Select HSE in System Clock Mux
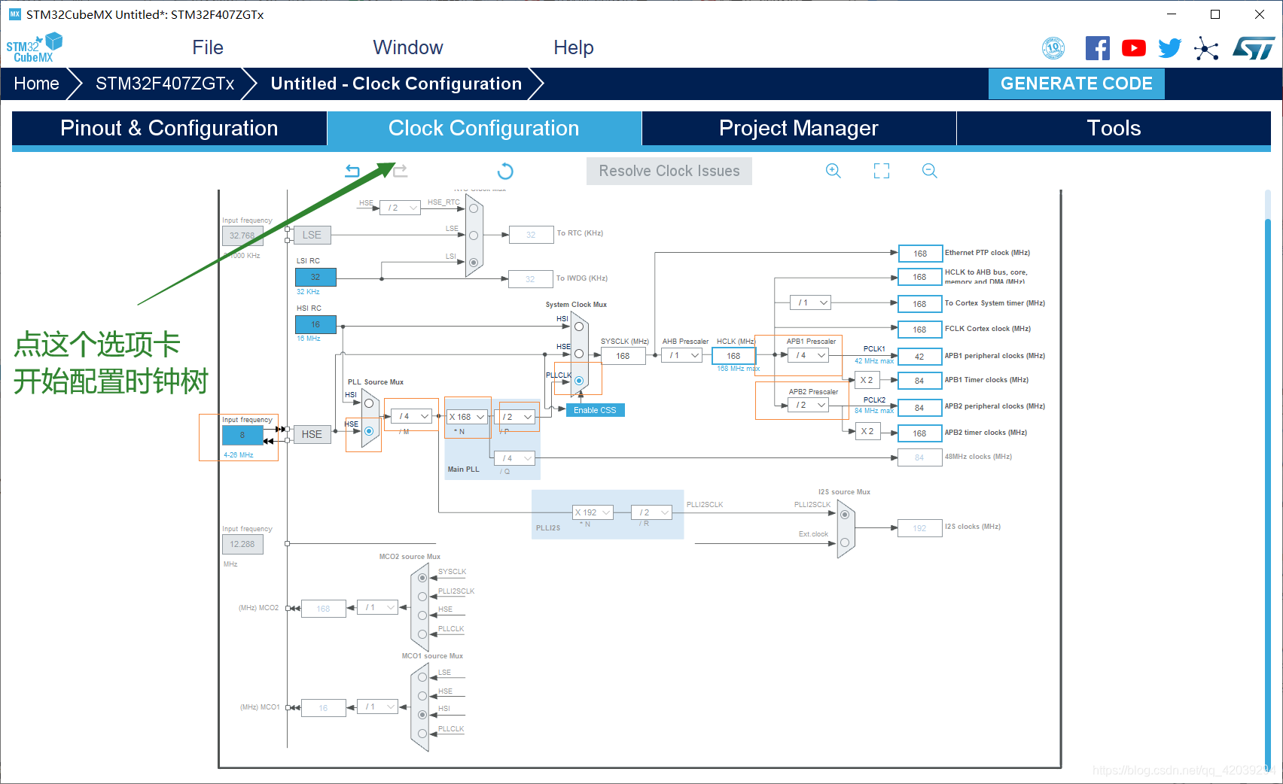 pyautogui.click(x=579, y=354)
